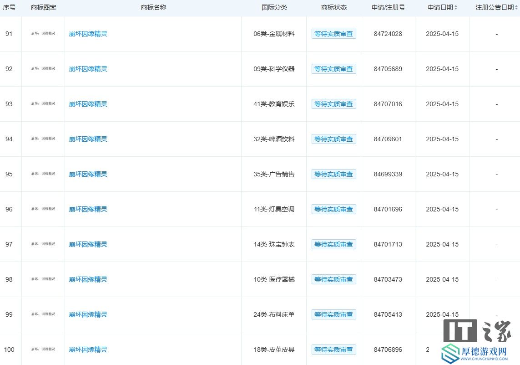
Task: Open 崩坏因缘精灵 link in row 91
Action: click(x=88, y=34)
